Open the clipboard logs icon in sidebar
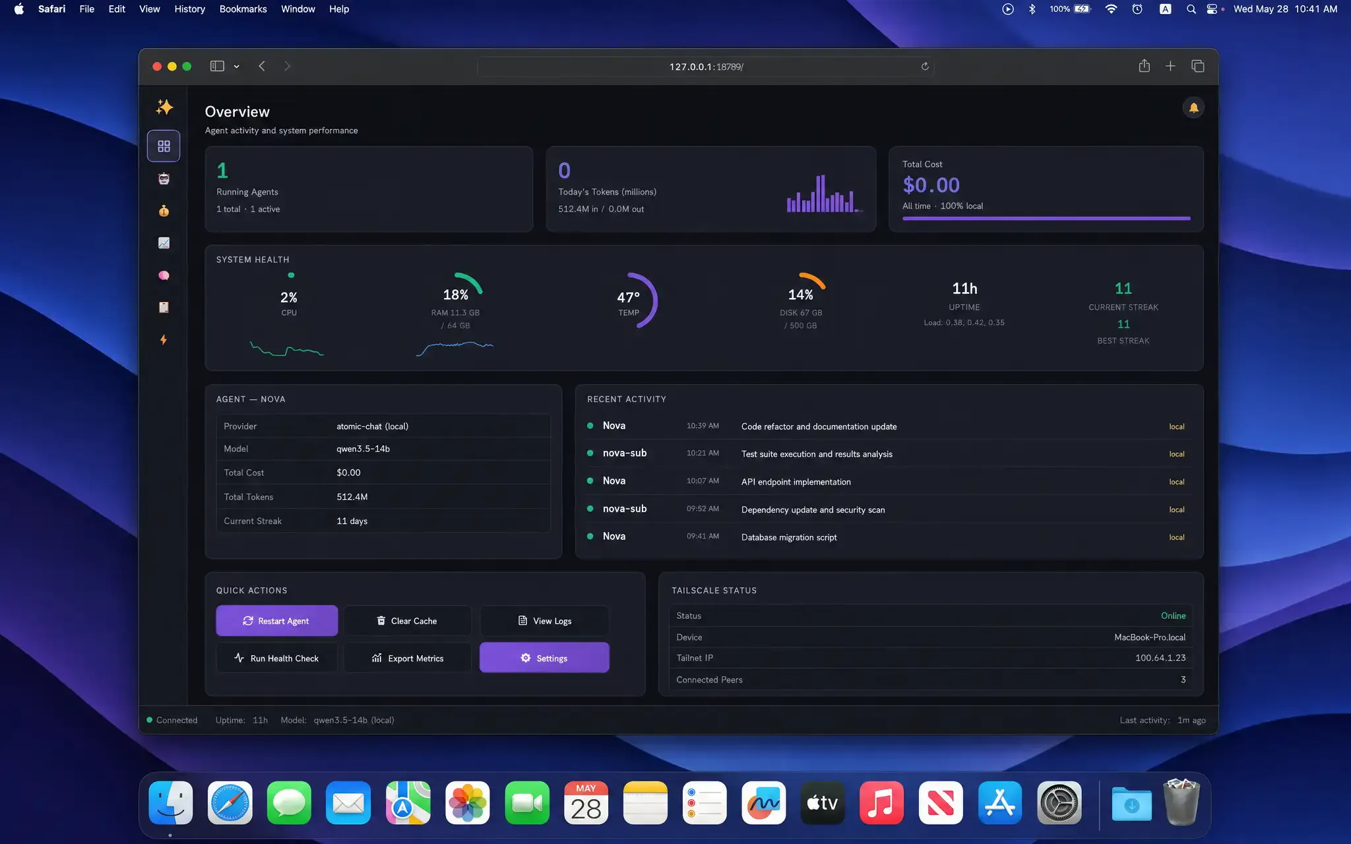The image size is (1351, 844). 164,307
